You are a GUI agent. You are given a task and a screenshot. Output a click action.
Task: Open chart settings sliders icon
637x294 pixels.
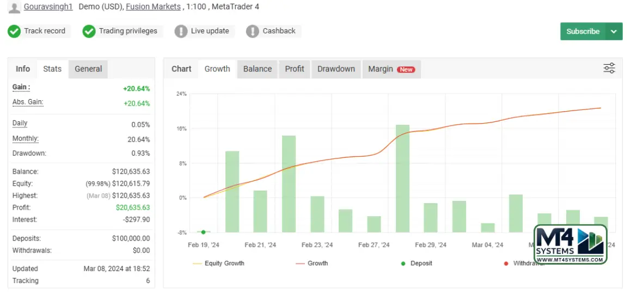click(x=609, y=69)
